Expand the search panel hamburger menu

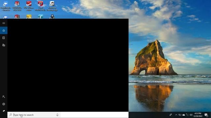click(x=4, y=23)
